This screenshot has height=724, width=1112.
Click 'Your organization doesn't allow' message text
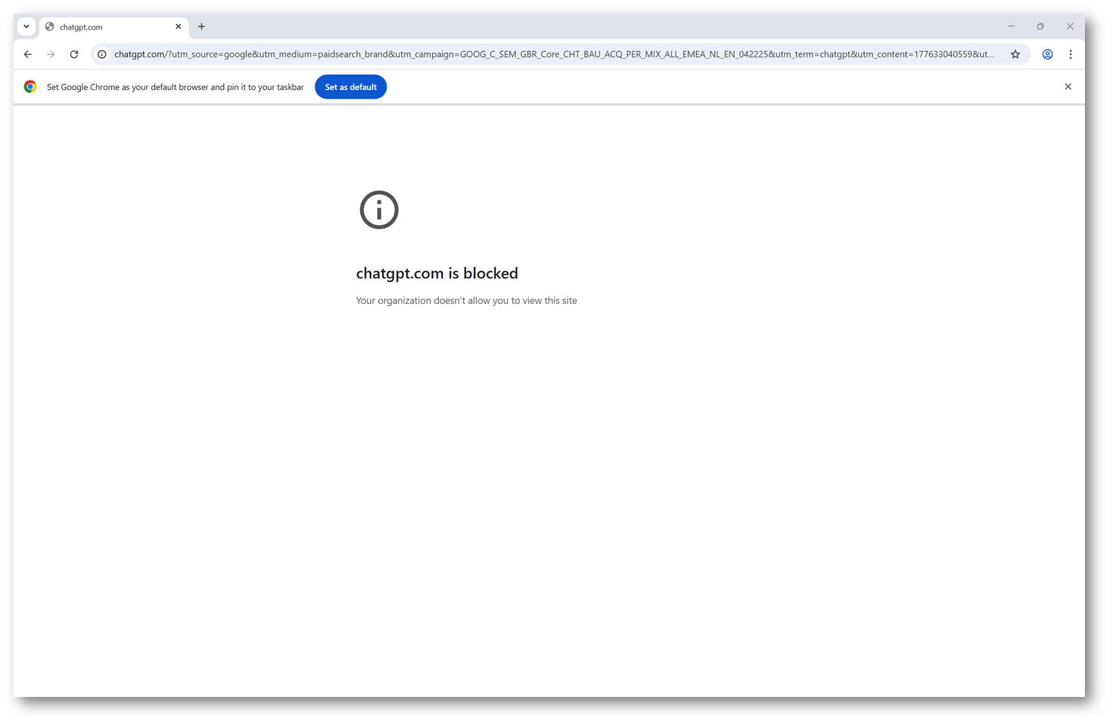[467, 300]
